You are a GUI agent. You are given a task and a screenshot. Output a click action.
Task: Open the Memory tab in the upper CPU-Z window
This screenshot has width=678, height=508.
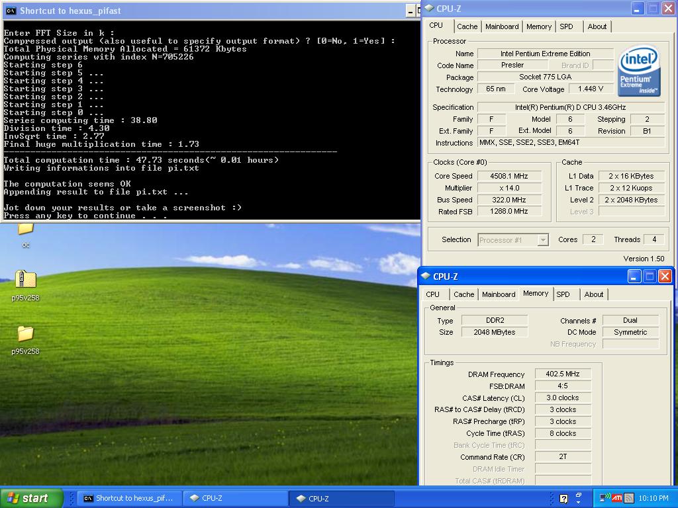(x=539, y=26)
